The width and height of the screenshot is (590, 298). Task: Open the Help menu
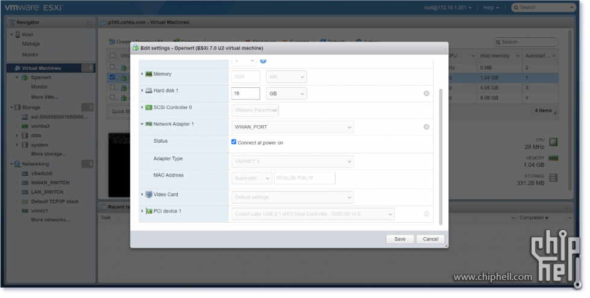coord(491,7)
